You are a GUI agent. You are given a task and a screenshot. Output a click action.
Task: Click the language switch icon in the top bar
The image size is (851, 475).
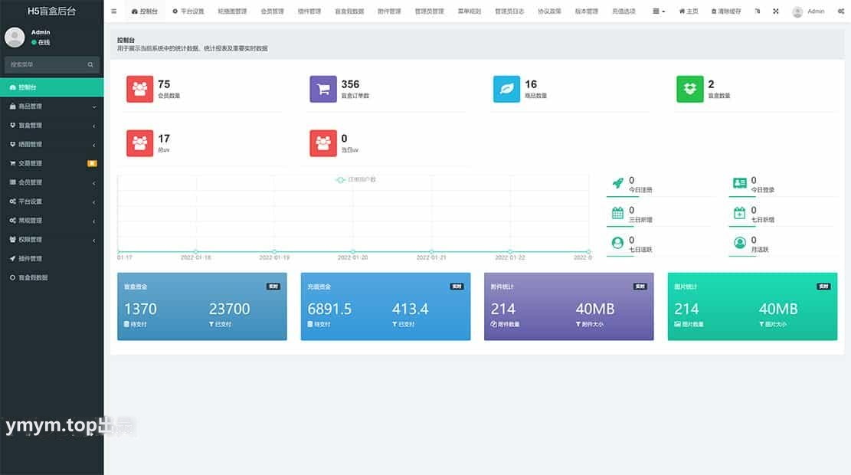pyautogui.click(x=757, y=11)
